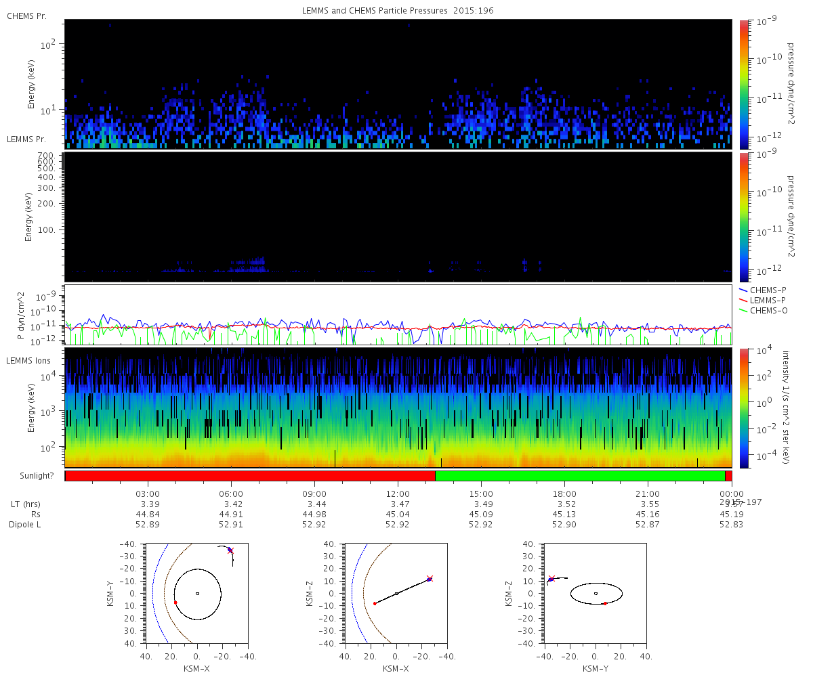Click the 'CHEMS Pr.' panel label
The height and width of the screenshot is (677, 813).
[26, 16]
